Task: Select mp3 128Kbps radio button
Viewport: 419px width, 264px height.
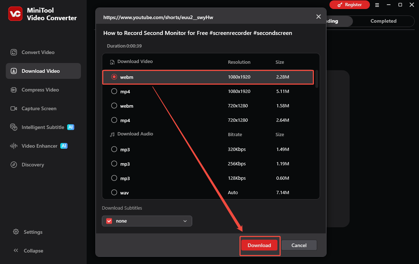Action: coord(114,178)
